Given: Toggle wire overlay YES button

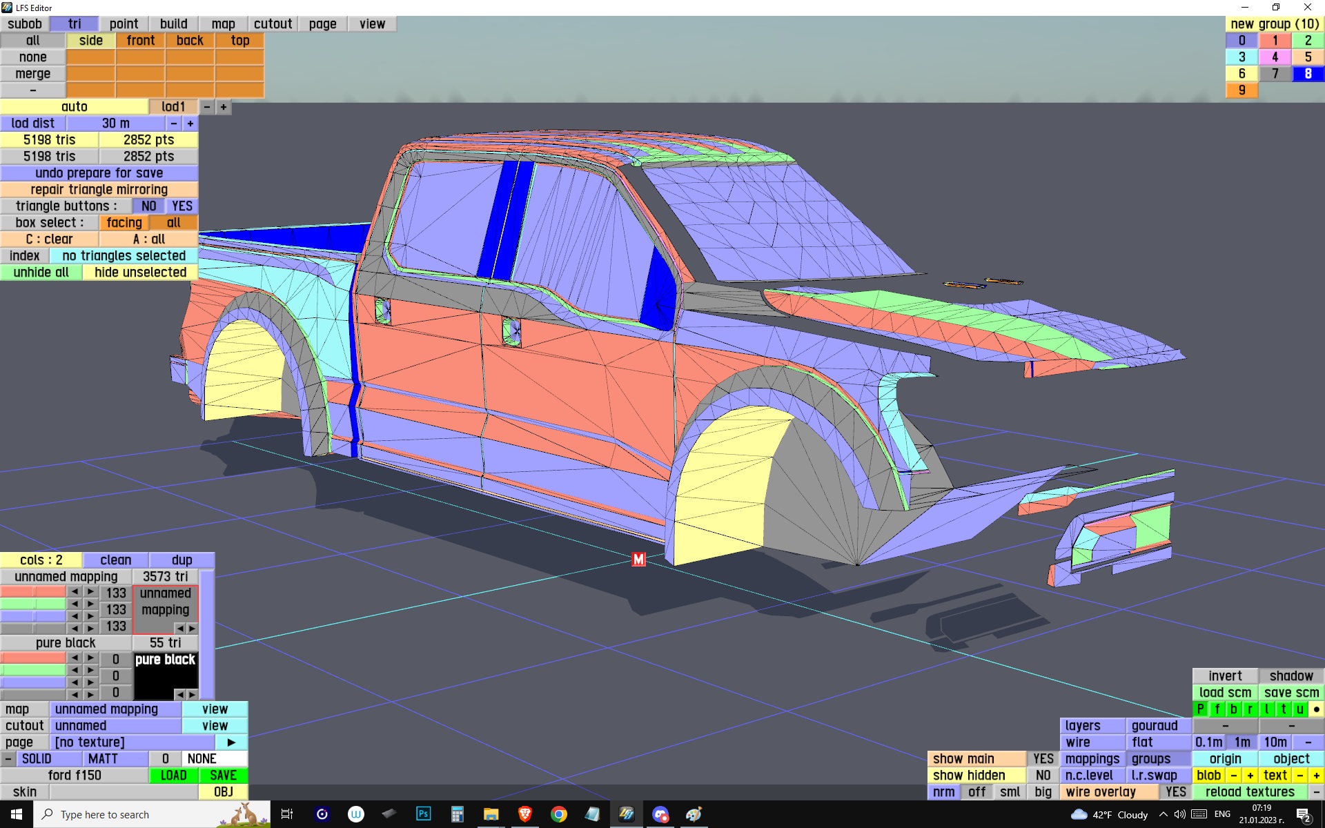Looking at the screenshot, I should 1175,791.
